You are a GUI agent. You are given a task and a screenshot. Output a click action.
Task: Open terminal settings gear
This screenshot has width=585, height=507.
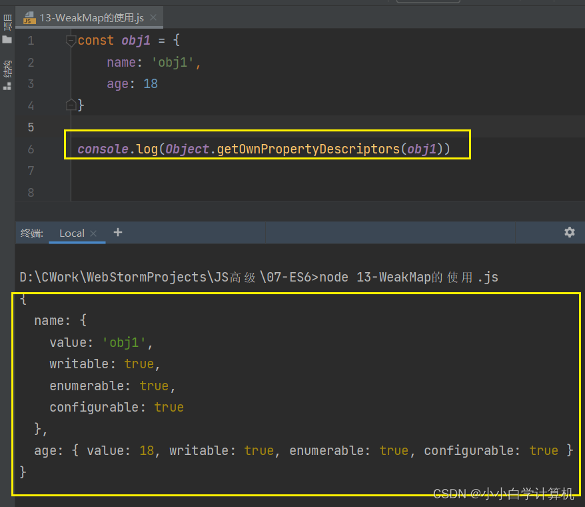pos(569,232)
